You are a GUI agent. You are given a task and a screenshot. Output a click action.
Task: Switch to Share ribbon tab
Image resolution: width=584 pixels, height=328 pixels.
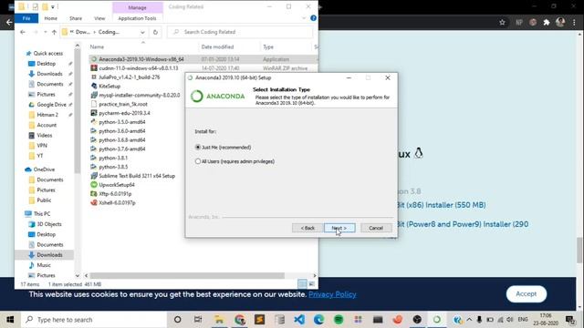tap(76, 18)
